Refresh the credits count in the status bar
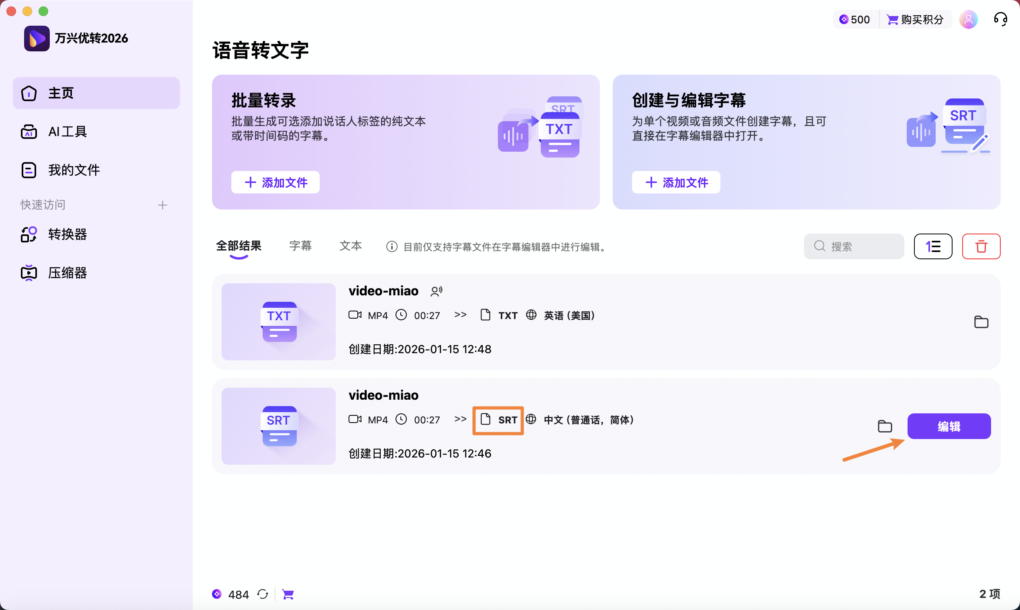This screenshot has width=1020, height=610. (x=263, y=594)
